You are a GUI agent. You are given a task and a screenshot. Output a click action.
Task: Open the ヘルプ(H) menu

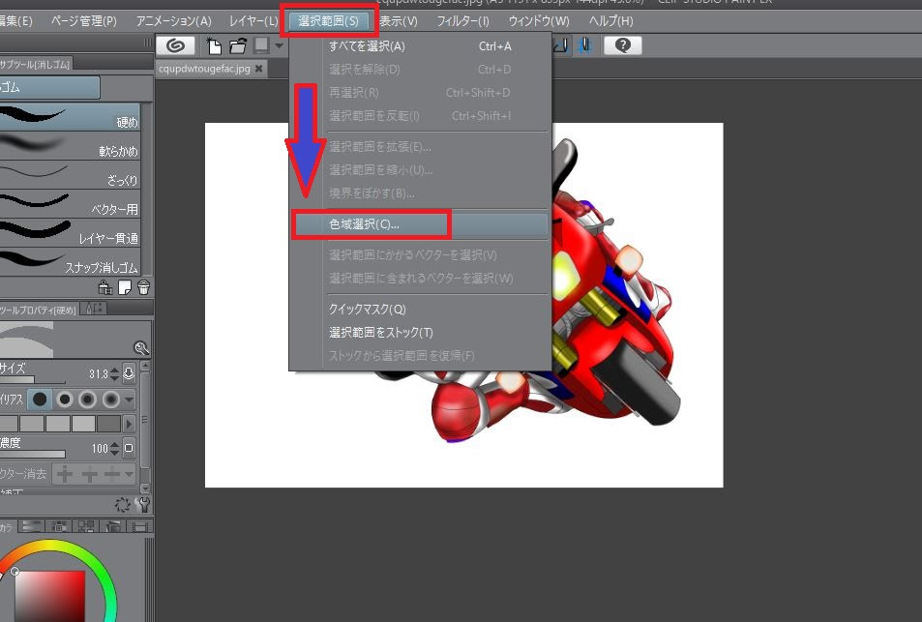point(610,21)
